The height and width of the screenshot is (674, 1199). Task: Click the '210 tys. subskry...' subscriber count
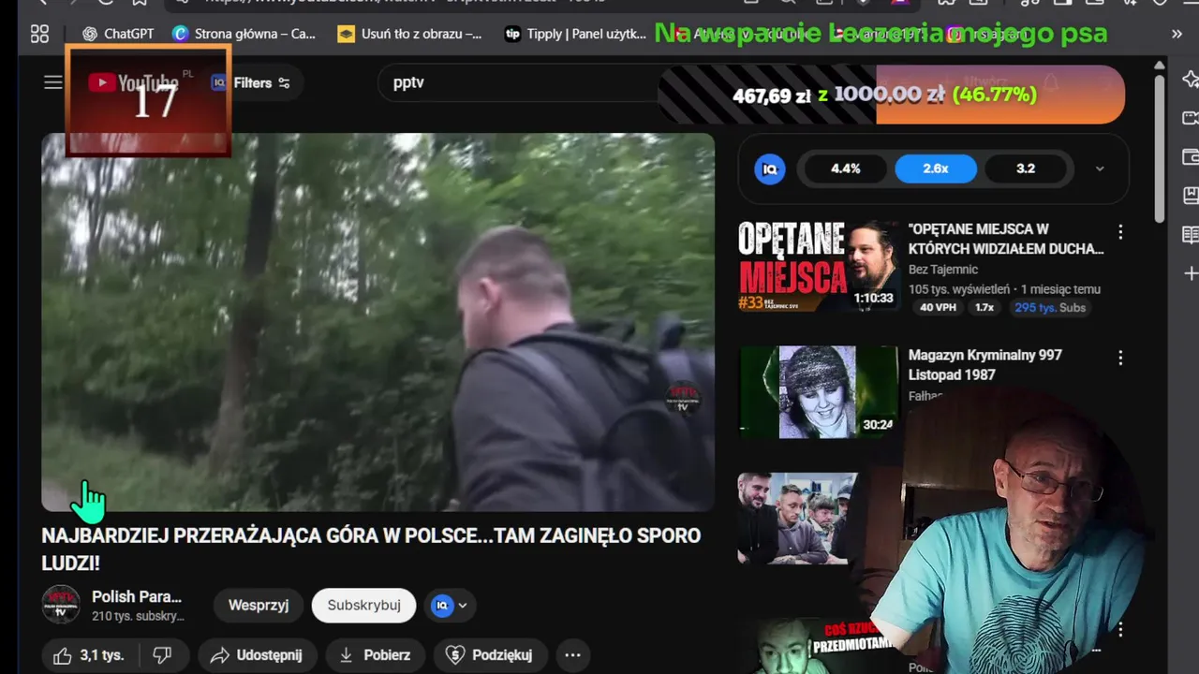tap(138, 616)
